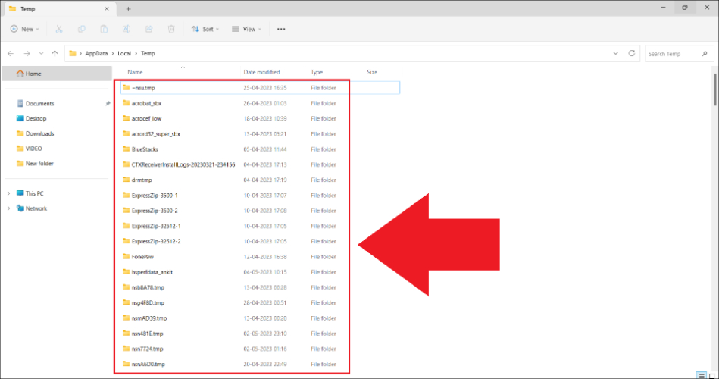Open the View dropdown menu
Screen dimensions: 719x379
tap(247, 29)
